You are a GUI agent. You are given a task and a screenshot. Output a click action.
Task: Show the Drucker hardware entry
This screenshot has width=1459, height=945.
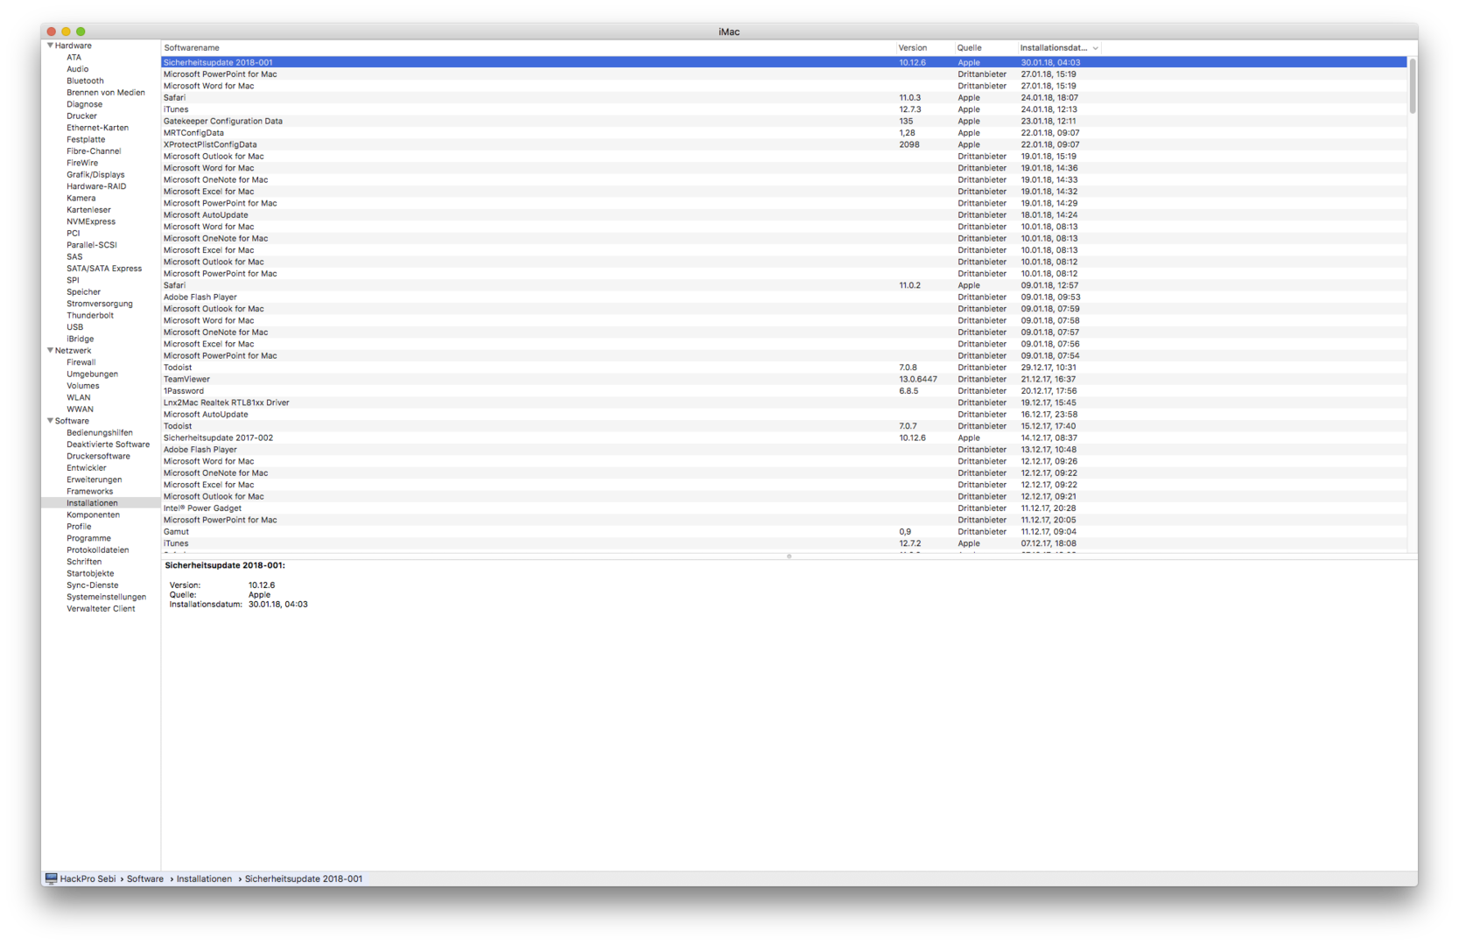tap(81, 116)
